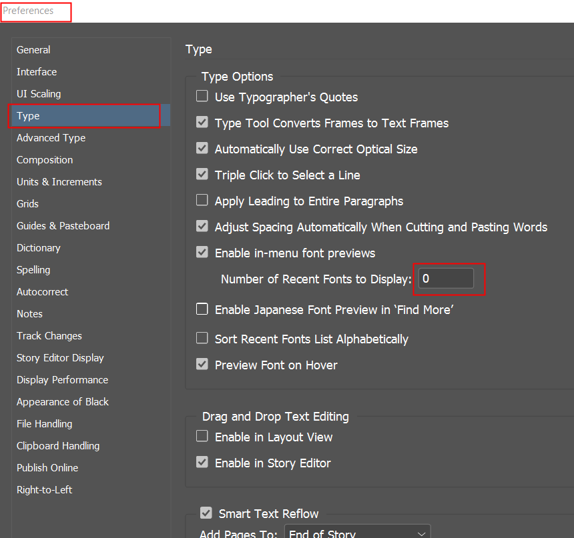Select the Advanced Type category
Image resolution: width=574 pixels, height=538 pixels.
[x=51, y=138]
